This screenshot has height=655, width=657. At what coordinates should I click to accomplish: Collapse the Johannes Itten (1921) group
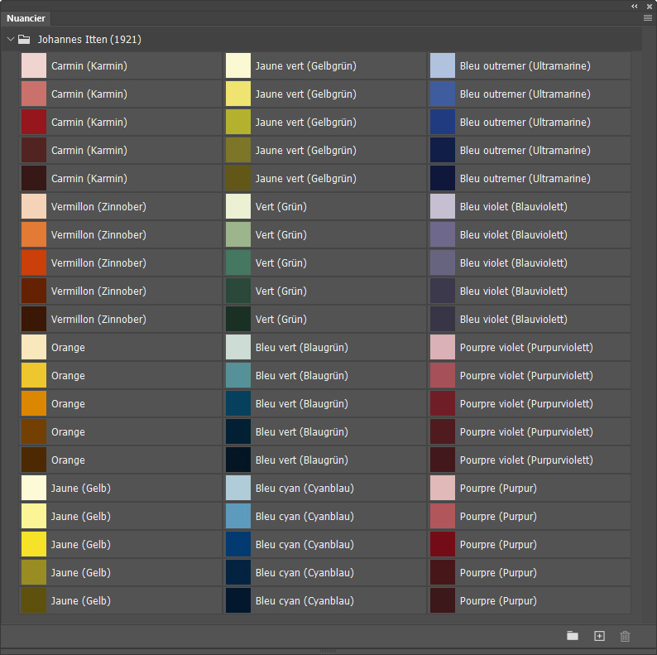pos(11,39)
